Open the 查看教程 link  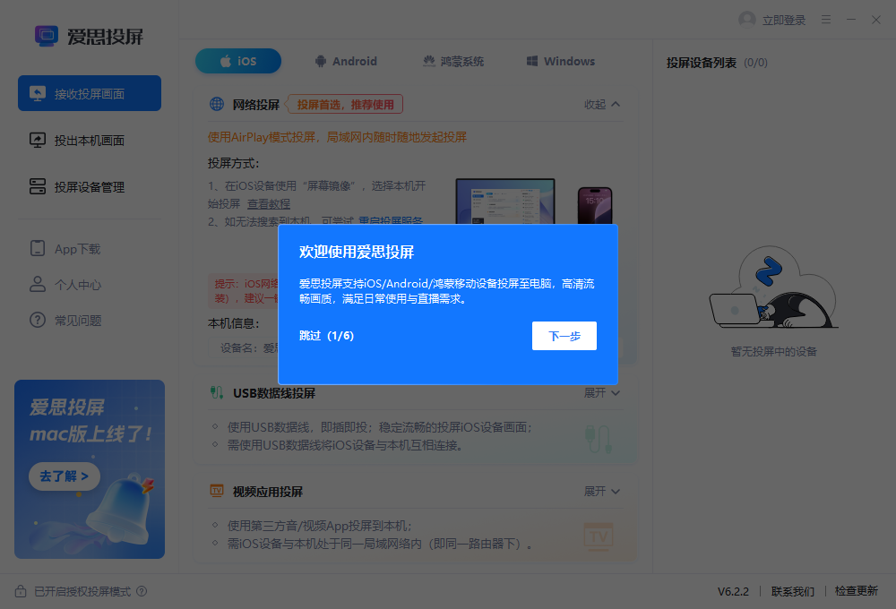pyautogui.click(x=269, y=204)
